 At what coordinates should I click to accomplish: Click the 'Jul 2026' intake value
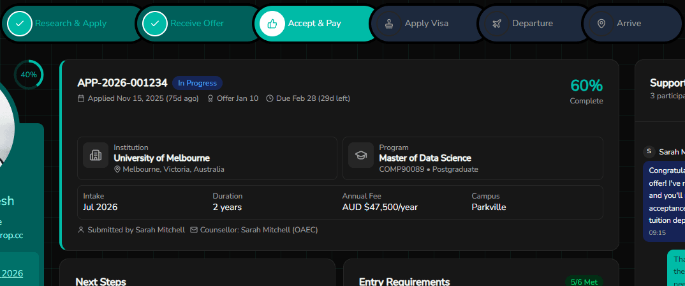coord(100,207)
